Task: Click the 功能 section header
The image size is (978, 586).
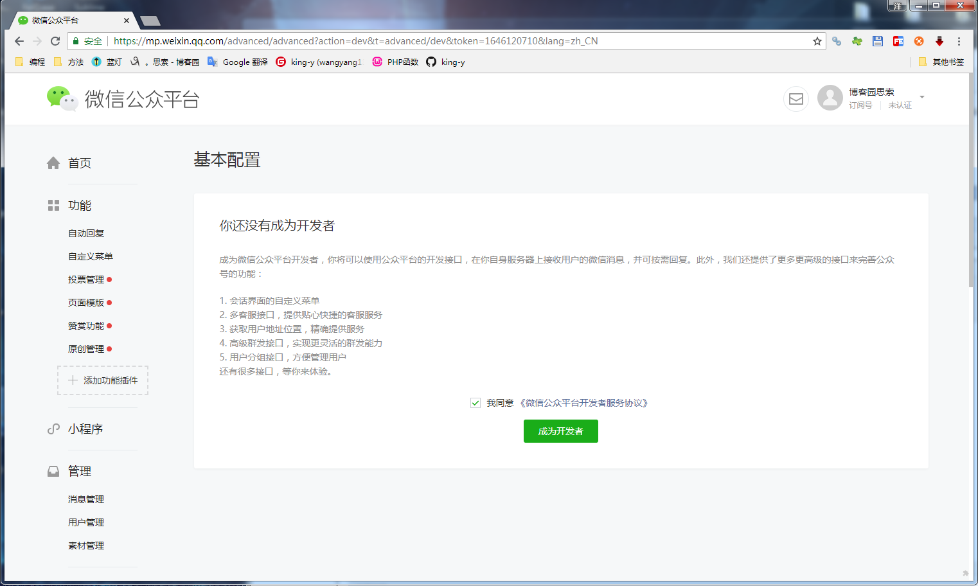Action: pyautogui.click(x=80, y=206)
